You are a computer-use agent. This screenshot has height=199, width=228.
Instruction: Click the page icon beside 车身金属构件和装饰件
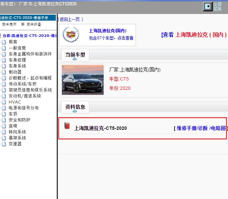tap(4, 54)
